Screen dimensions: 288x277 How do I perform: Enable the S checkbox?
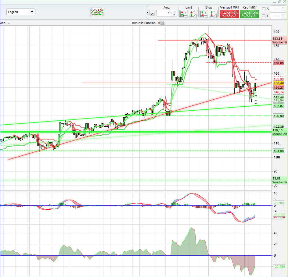pos(263,9)
